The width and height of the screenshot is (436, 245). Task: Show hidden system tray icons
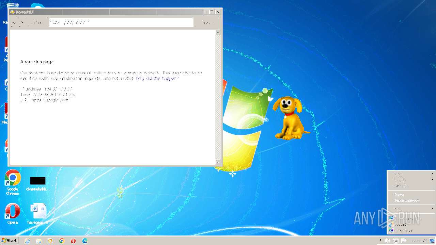[380, 241]
